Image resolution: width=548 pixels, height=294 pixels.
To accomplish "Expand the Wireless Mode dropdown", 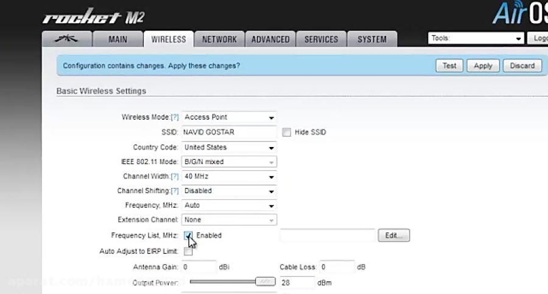I will 229,117.
